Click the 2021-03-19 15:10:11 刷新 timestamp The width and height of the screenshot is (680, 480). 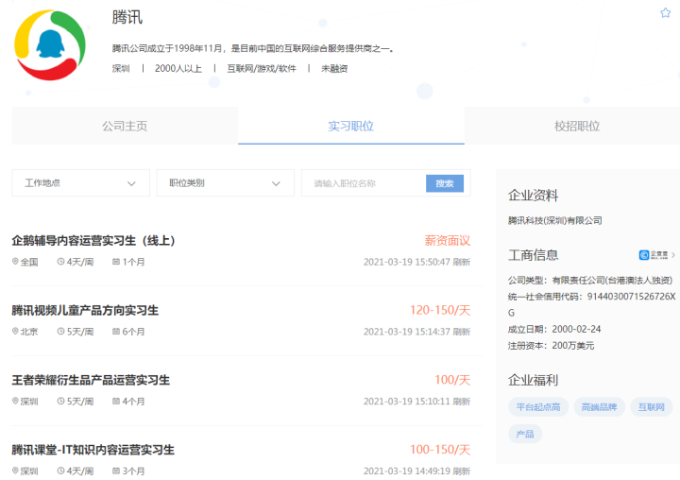click(416, 401)
